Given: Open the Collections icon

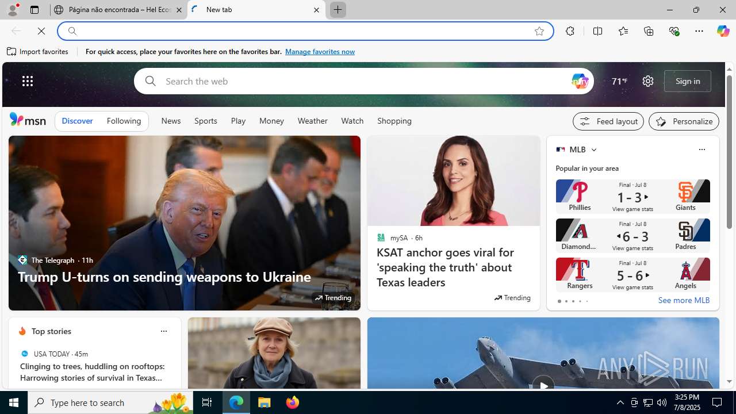Looking at the screenshot, I should click(649, 31).
